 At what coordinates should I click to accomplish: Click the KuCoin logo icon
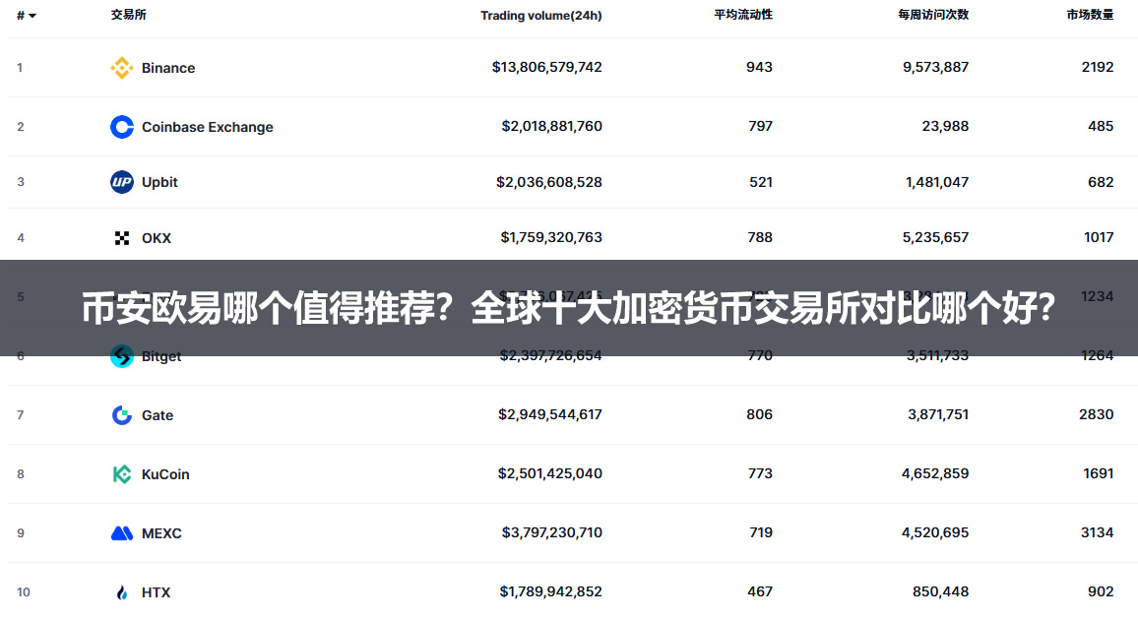[x=122, y=474]
